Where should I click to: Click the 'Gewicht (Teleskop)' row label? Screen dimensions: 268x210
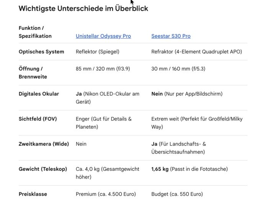point(43,169)
